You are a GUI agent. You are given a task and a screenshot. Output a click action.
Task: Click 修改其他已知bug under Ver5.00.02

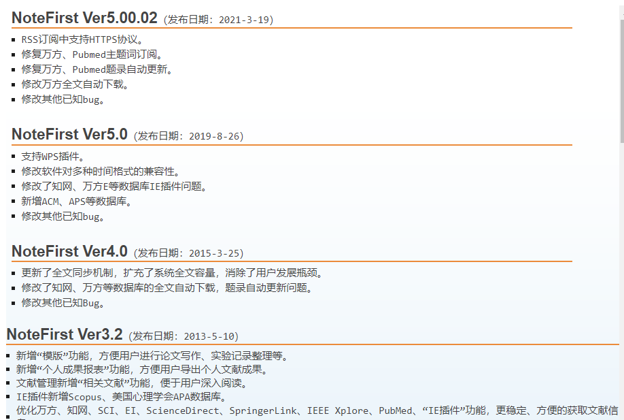(63, 99)
